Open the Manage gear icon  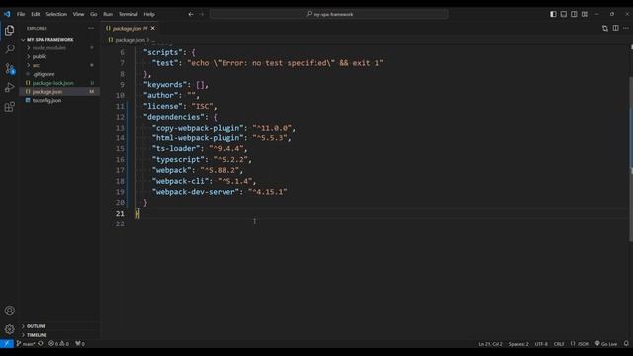click(x=9, y=329)
